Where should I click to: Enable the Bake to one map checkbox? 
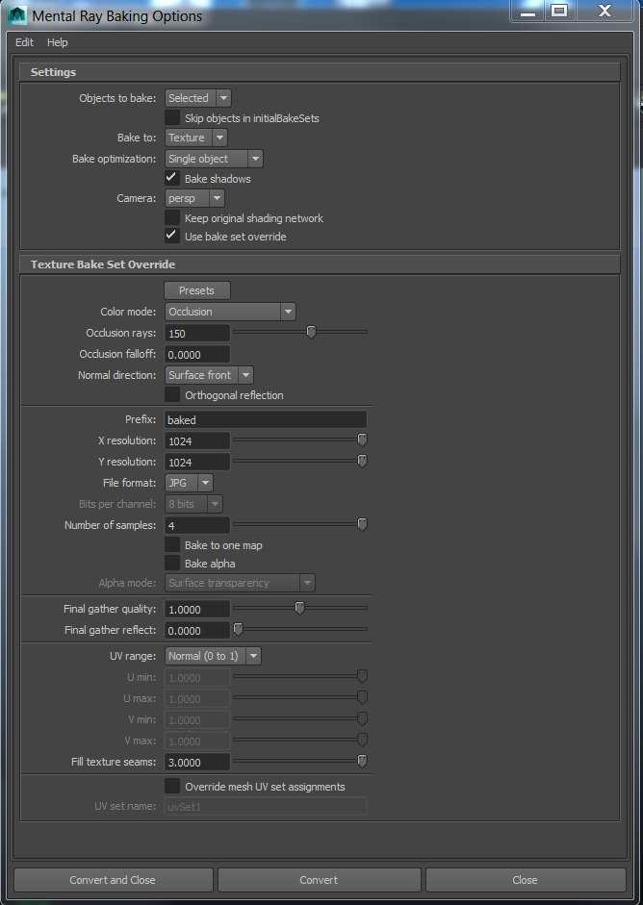pos(172,545)
